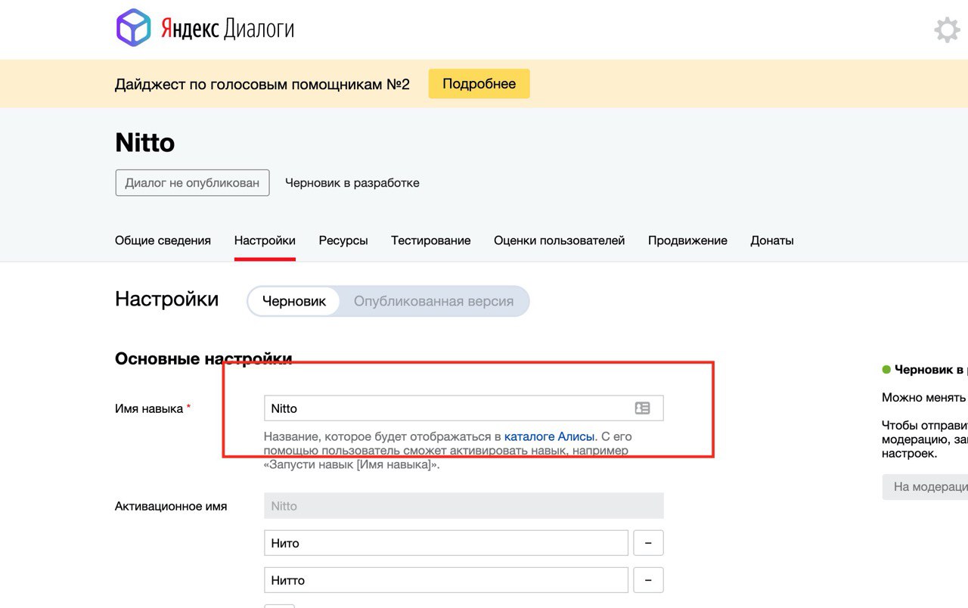This screenshot has height=608, width=968.
Task: Switch to the Ресурсы tab
Action: point(343,240)
